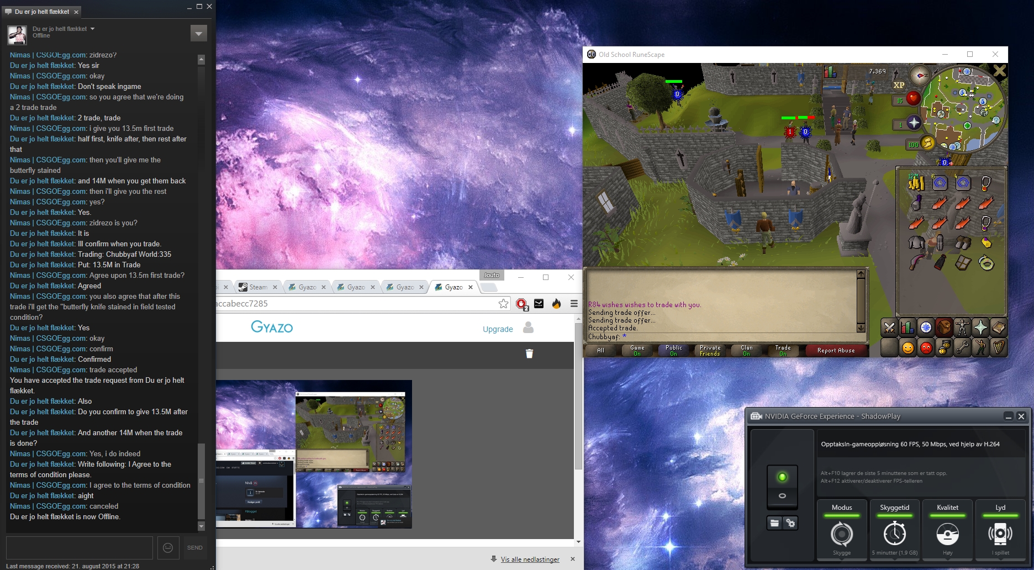Expand the Steam chat options dropdown arrow
This screenshot has height=570, width=1034.
[x=198, y=33]
